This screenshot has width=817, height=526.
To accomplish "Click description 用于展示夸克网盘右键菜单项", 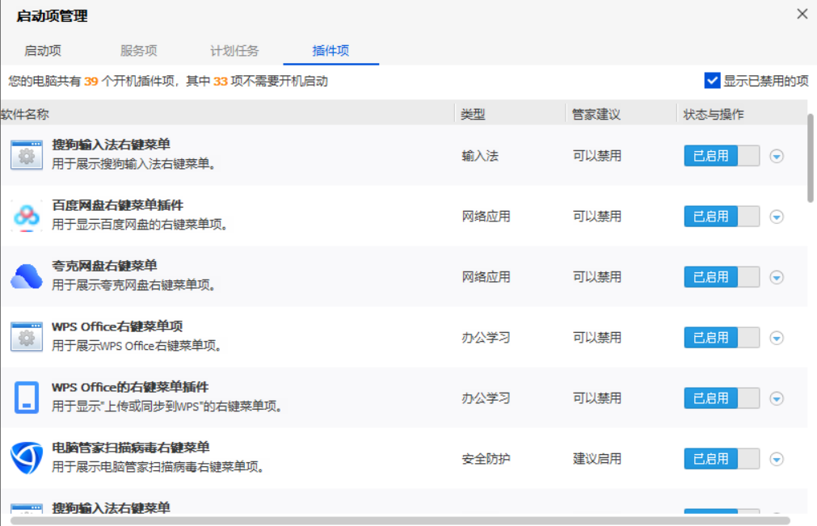I will pyautogui.click(x=133, y=285).
